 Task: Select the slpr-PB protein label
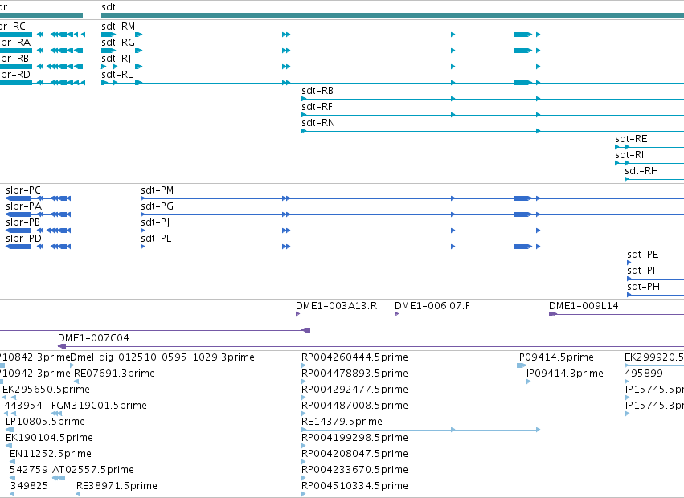pos(23,222)
